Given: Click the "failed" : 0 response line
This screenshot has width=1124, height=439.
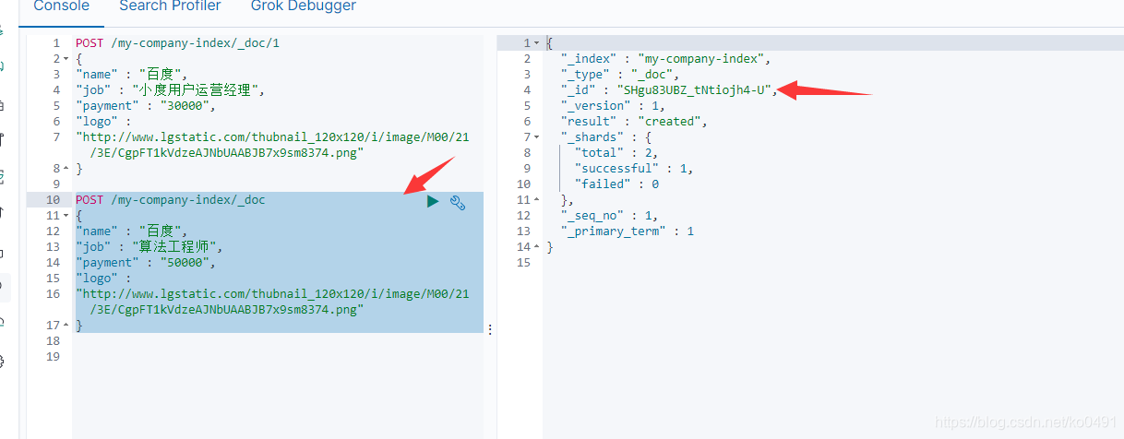Looking at the screenshot, I should tap(616, 184).
